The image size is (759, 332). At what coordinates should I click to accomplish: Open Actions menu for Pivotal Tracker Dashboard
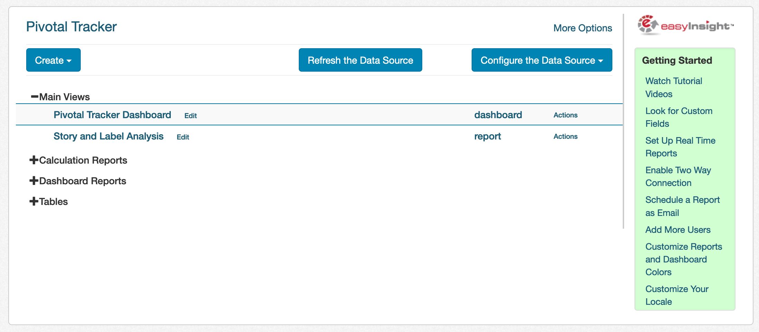(x=565, y=115)
